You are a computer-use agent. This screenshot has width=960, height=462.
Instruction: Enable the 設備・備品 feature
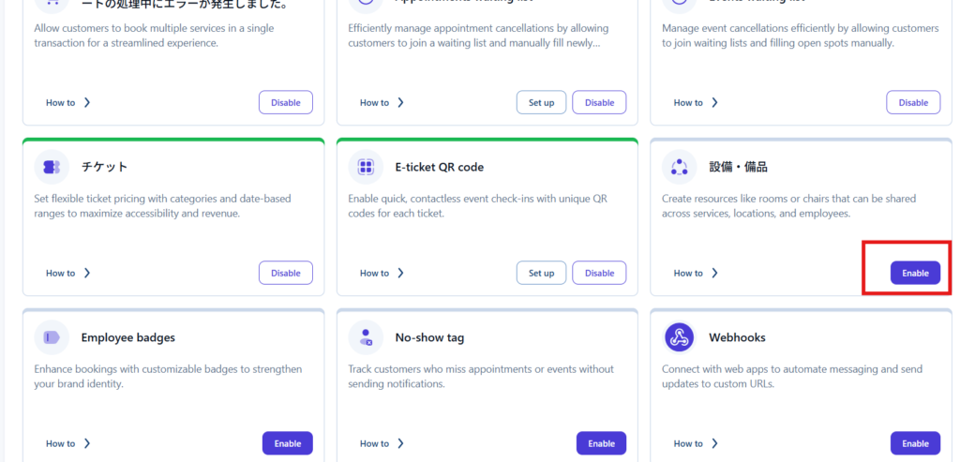(915, 273)
